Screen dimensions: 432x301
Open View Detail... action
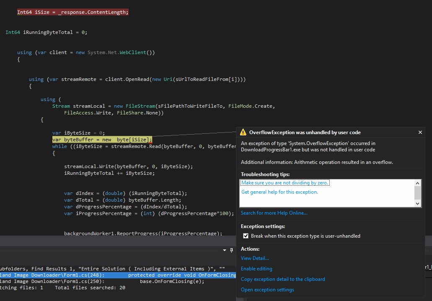point(255,258)
